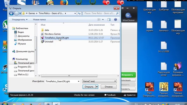Cancel with the Отмена button
187x105 pixels.
coord(108,87)
